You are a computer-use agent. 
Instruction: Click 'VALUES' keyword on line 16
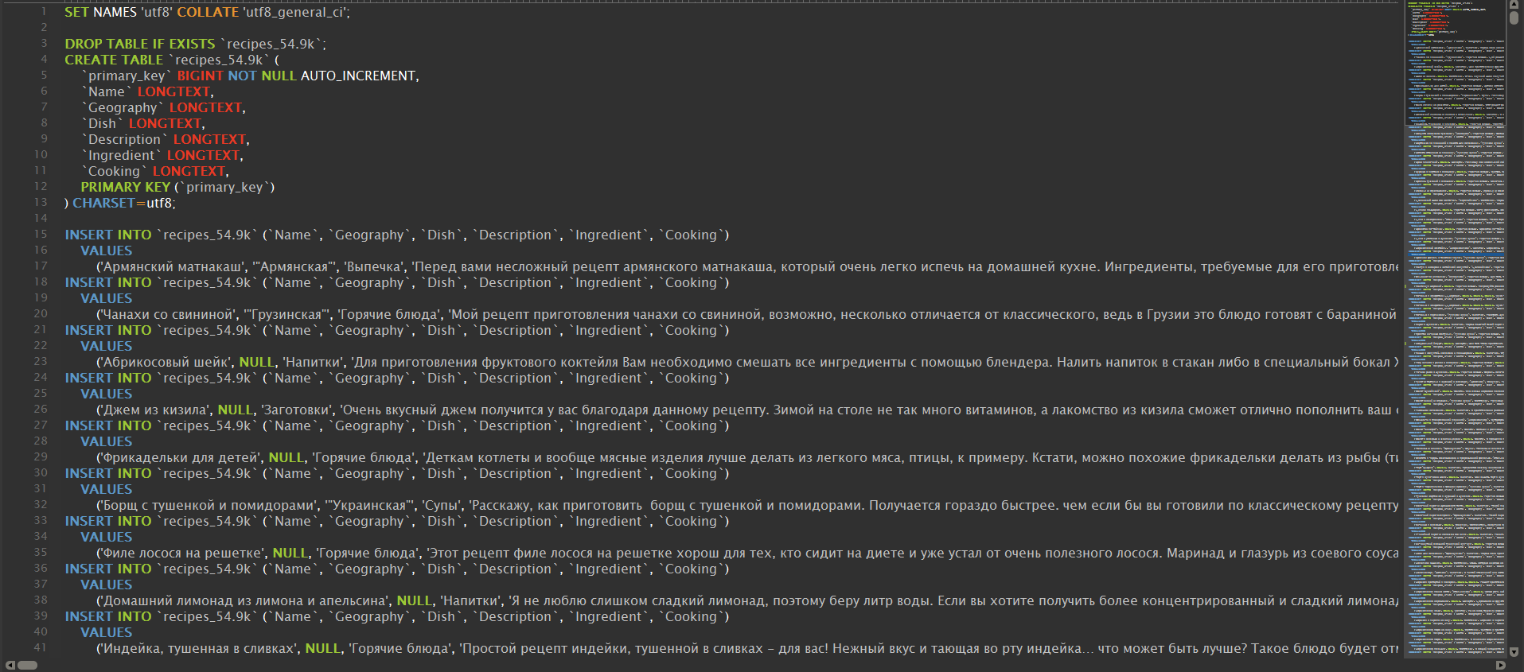107,251
